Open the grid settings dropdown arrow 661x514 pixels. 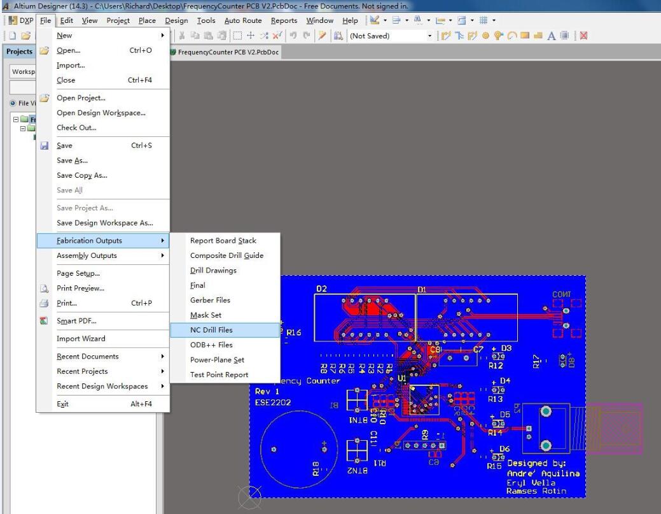pos(494,20)
